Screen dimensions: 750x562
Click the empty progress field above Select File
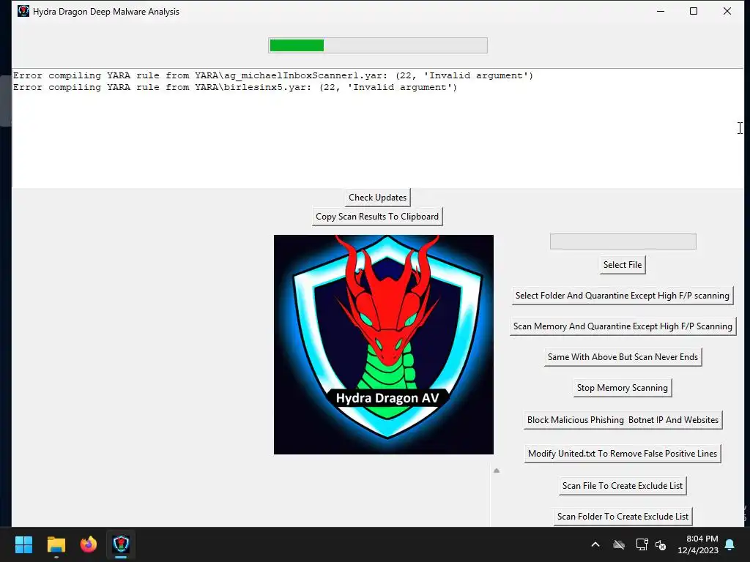[623, 241]
